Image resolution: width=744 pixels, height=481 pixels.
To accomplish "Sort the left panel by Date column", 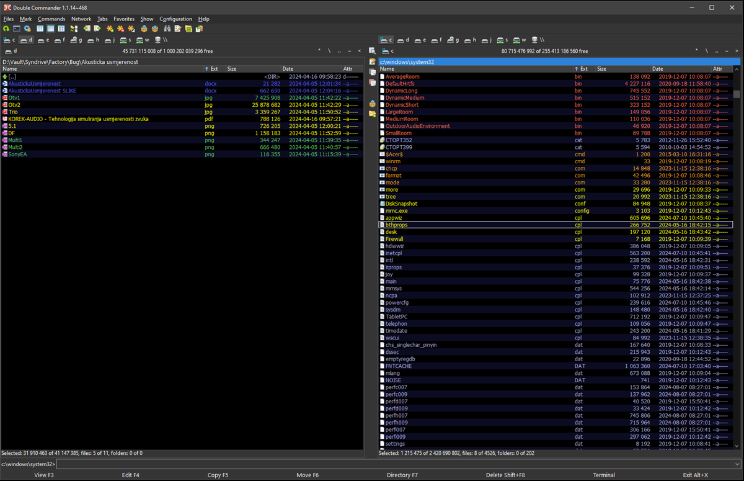I will [x=311, y=69].
